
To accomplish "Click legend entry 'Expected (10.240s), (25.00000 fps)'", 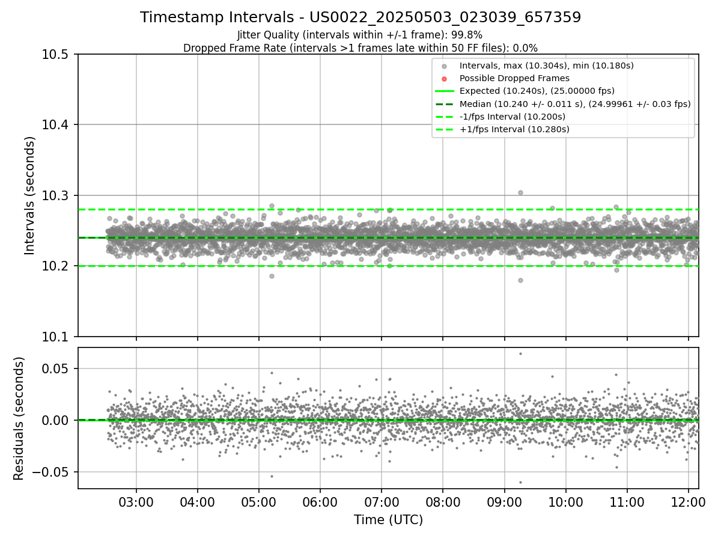I will pyautogui.click(x=537, y=91).
